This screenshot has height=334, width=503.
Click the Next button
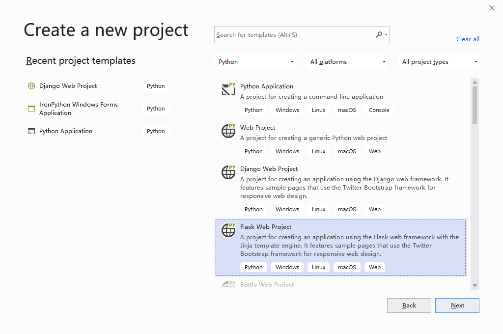(457, 306)
